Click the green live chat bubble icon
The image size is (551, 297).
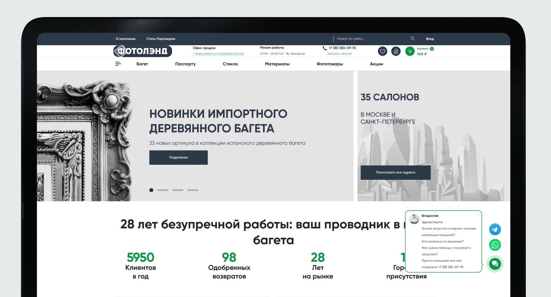pyautogui.click(x=495, y=264)
